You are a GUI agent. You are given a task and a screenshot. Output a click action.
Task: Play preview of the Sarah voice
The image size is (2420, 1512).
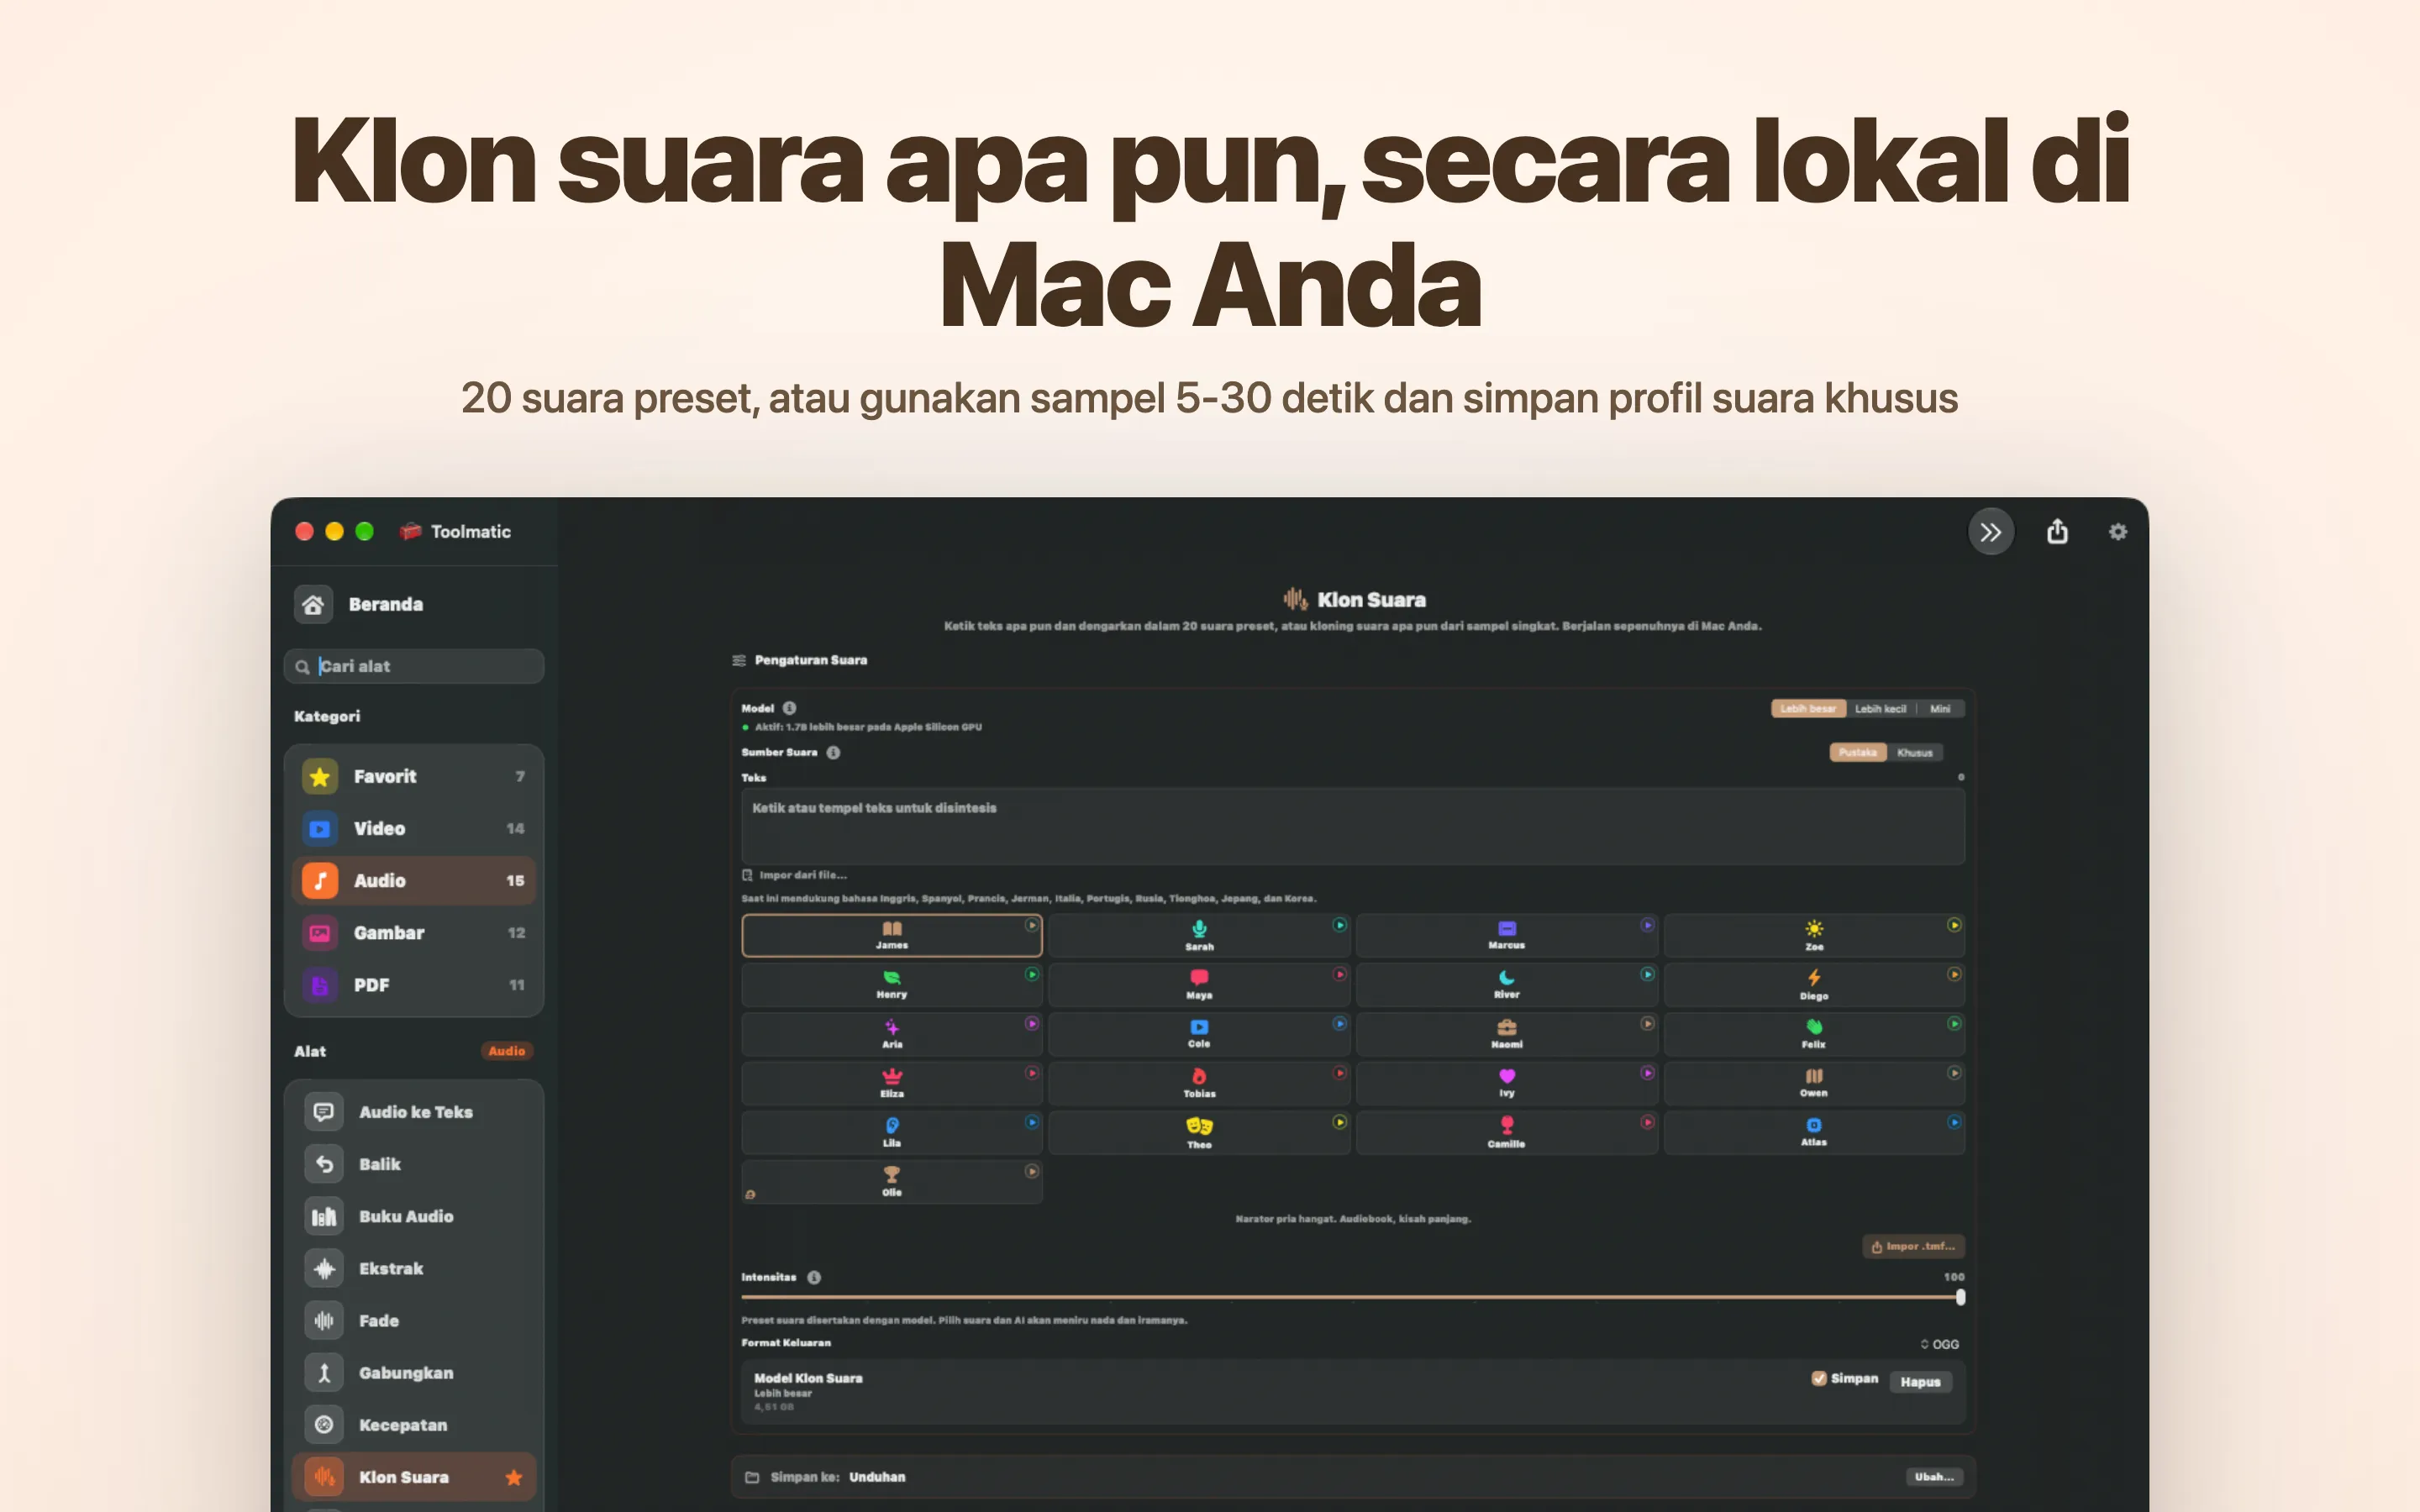[1339, 925]
